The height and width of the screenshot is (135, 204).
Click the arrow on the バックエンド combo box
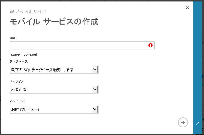(x=95, y=109)
